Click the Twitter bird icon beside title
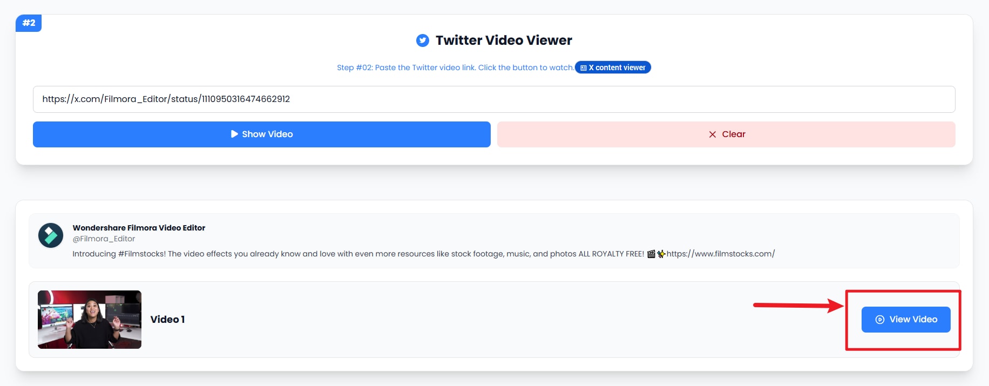Image resolution: width=989 pixels, height=386 pixels. click(423, 40)
